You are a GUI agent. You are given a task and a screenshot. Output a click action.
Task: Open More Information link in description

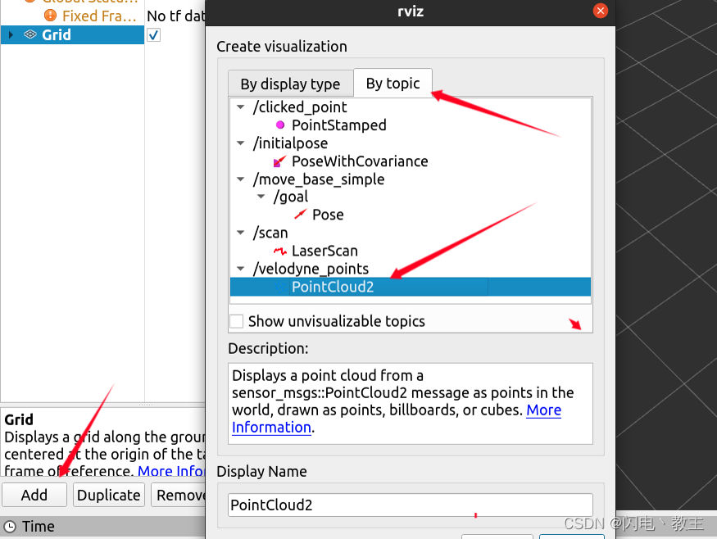(544, 410)
